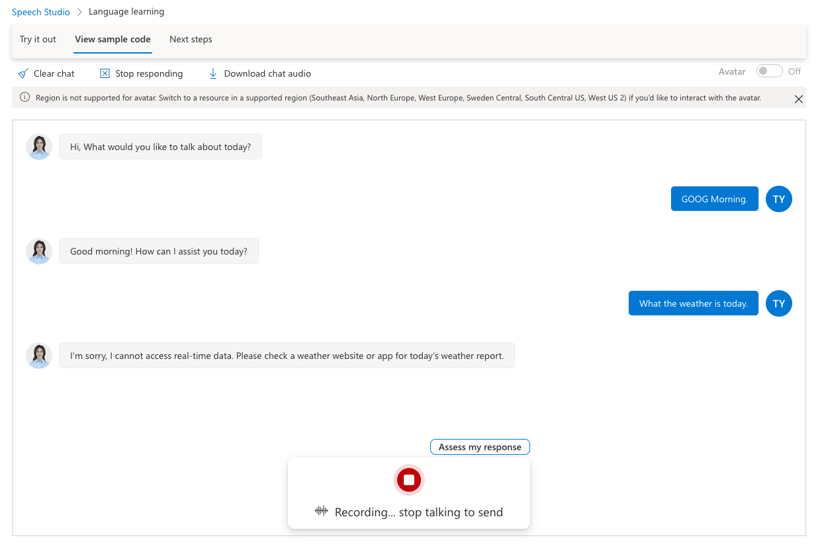This screenshot has height=546, width=822.
Task: Click the audio waveform icon beside Recording
Action: click(x=322, y=511)
